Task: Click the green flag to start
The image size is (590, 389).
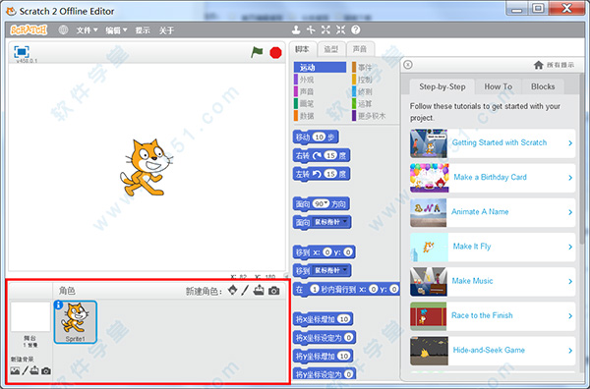Action: point(257,52)
